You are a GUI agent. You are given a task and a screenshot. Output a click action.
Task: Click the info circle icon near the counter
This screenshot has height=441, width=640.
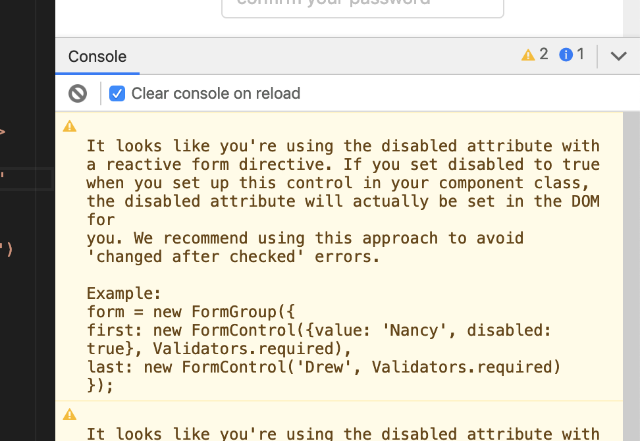click(x=565, y=55)
